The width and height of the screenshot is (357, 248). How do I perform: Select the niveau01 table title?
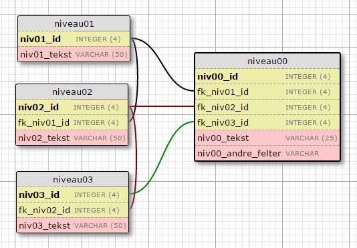(74, 23)
